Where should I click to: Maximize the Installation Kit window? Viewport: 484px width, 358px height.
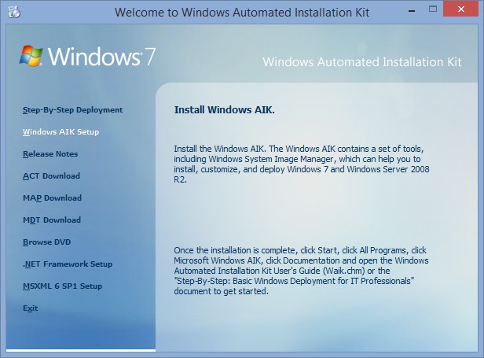point(433,9)
